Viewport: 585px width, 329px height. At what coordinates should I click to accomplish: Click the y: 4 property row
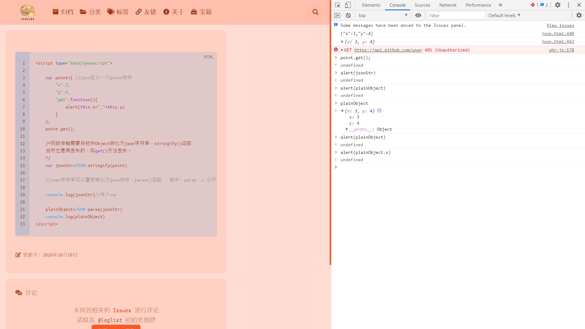[354, 123]
